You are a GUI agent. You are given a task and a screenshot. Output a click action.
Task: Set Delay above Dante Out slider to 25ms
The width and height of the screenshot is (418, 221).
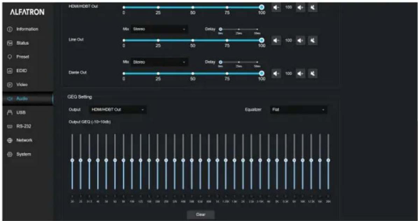pos(239,62)
